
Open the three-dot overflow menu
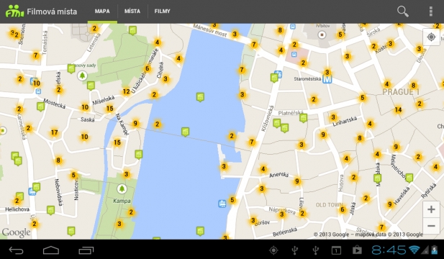click(x=431, y=12)
